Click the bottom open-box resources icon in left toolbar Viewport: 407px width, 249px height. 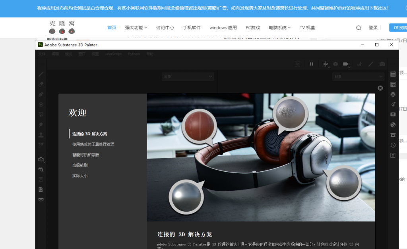41,199
